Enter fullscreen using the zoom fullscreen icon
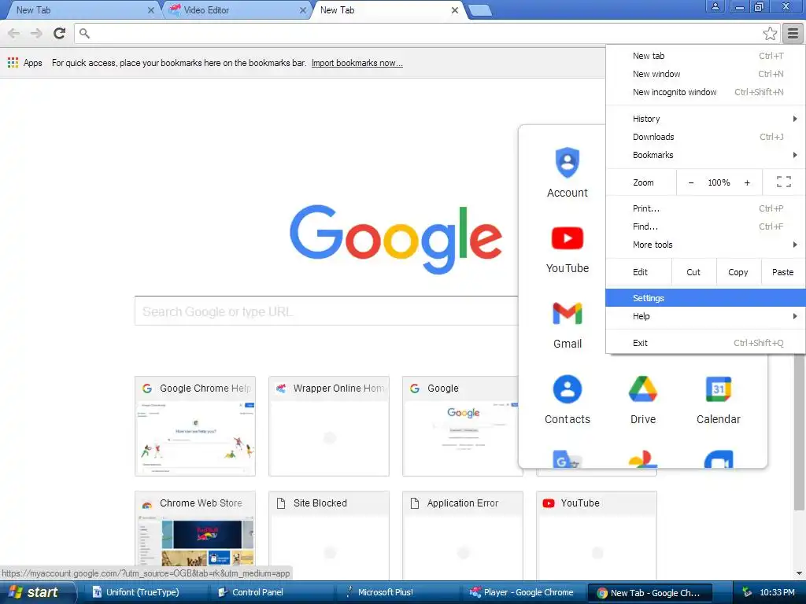This screenshot has height=604, width=806. click(783, 182)
